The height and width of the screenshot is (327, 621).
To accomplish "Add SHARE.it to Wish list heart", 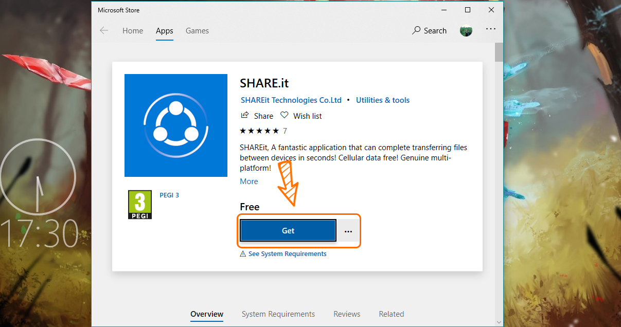I will (x=285, y=115).
